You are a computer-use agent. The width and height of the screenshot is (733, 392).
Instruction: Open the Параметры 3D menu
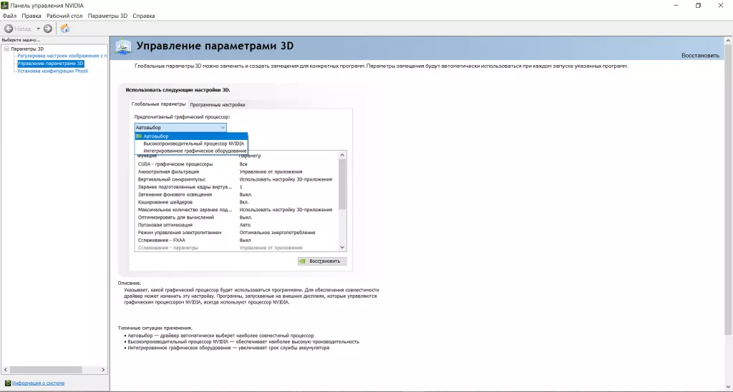107,16
